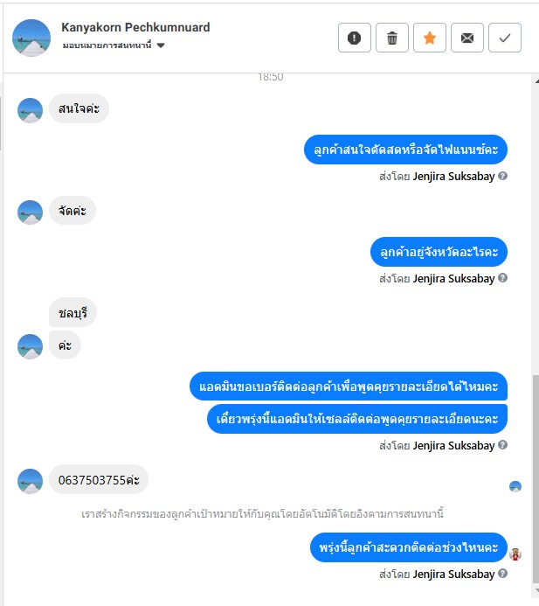Click help icon below sales contact message
Viewport: 539px width, 606px height.
502,445
